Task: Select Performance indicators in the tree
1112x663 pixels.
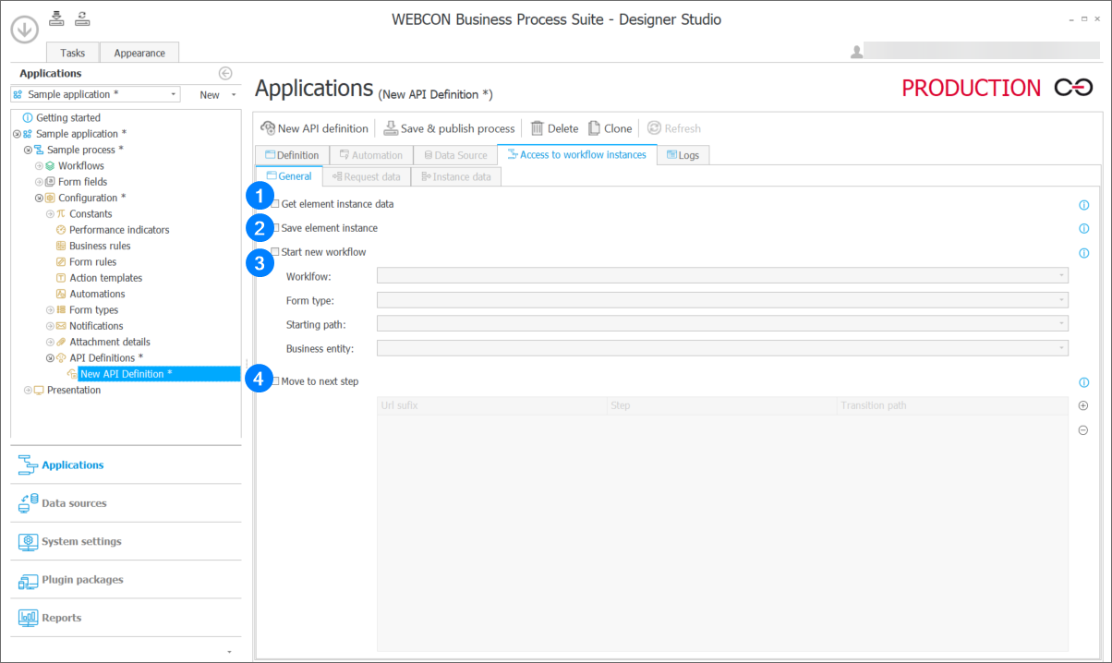Action: [119, 230]
